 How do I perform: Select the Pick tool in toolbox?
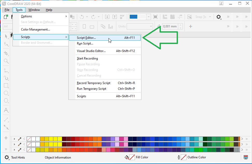click(6, 36)
